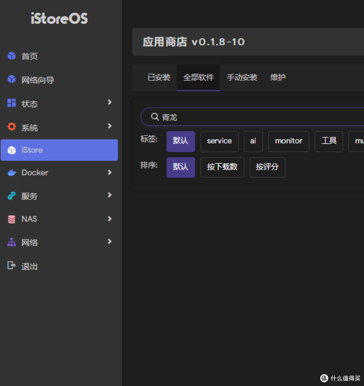This screenshot has width=364, height=386.
Task: Expand the 系统 menu chevron
Action: 110,126
